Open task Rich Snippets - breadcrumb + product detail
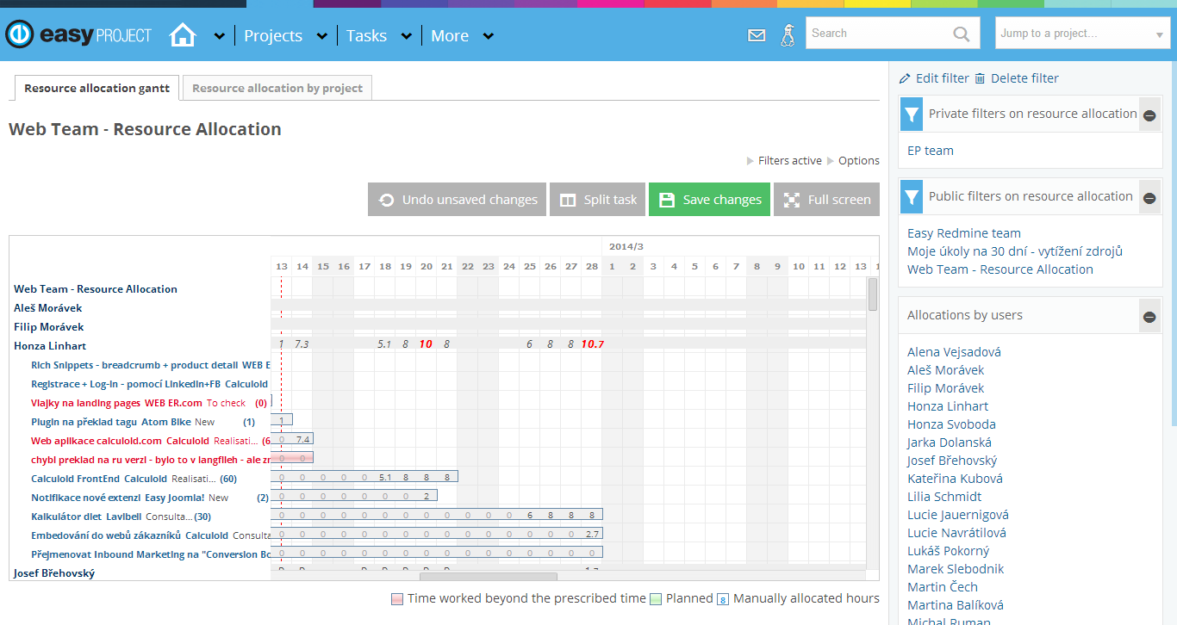The height and width of the screenshot is (625, 1177). tap(134, 365)
